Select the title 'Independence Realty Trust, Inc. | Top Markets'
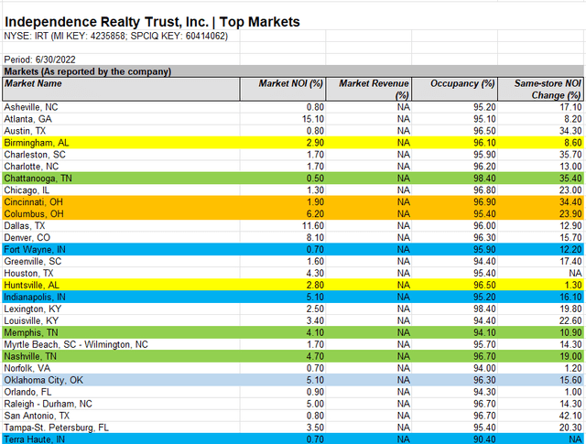This screenshot has height=444, width=586. [152, 22]
